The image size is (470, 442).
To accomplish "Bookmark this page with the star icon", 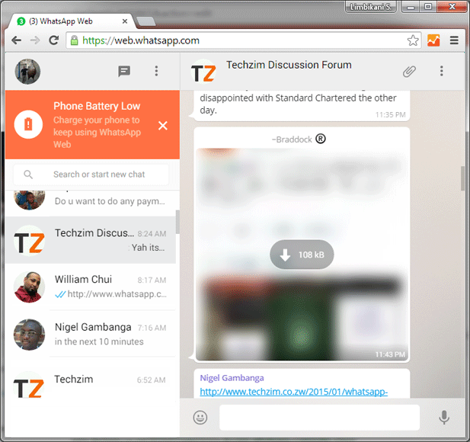I will (413, 40).
